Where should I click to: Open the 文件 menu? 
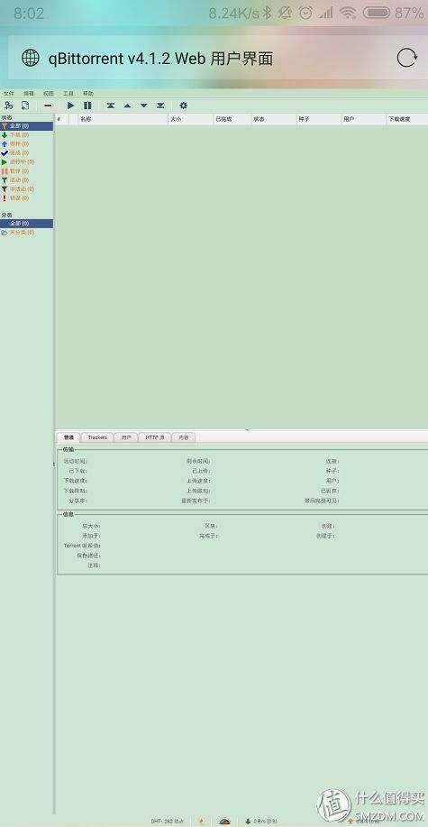tap(9, 94)
